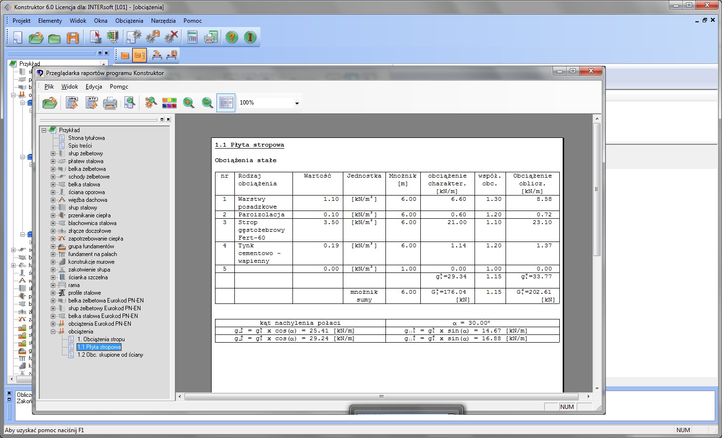Open the Obciążenia menu in main window

129,21
